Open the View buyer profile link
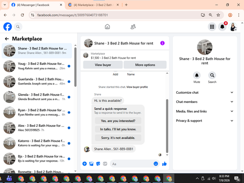This screenshot has height=183, width=244. (137, 87)
